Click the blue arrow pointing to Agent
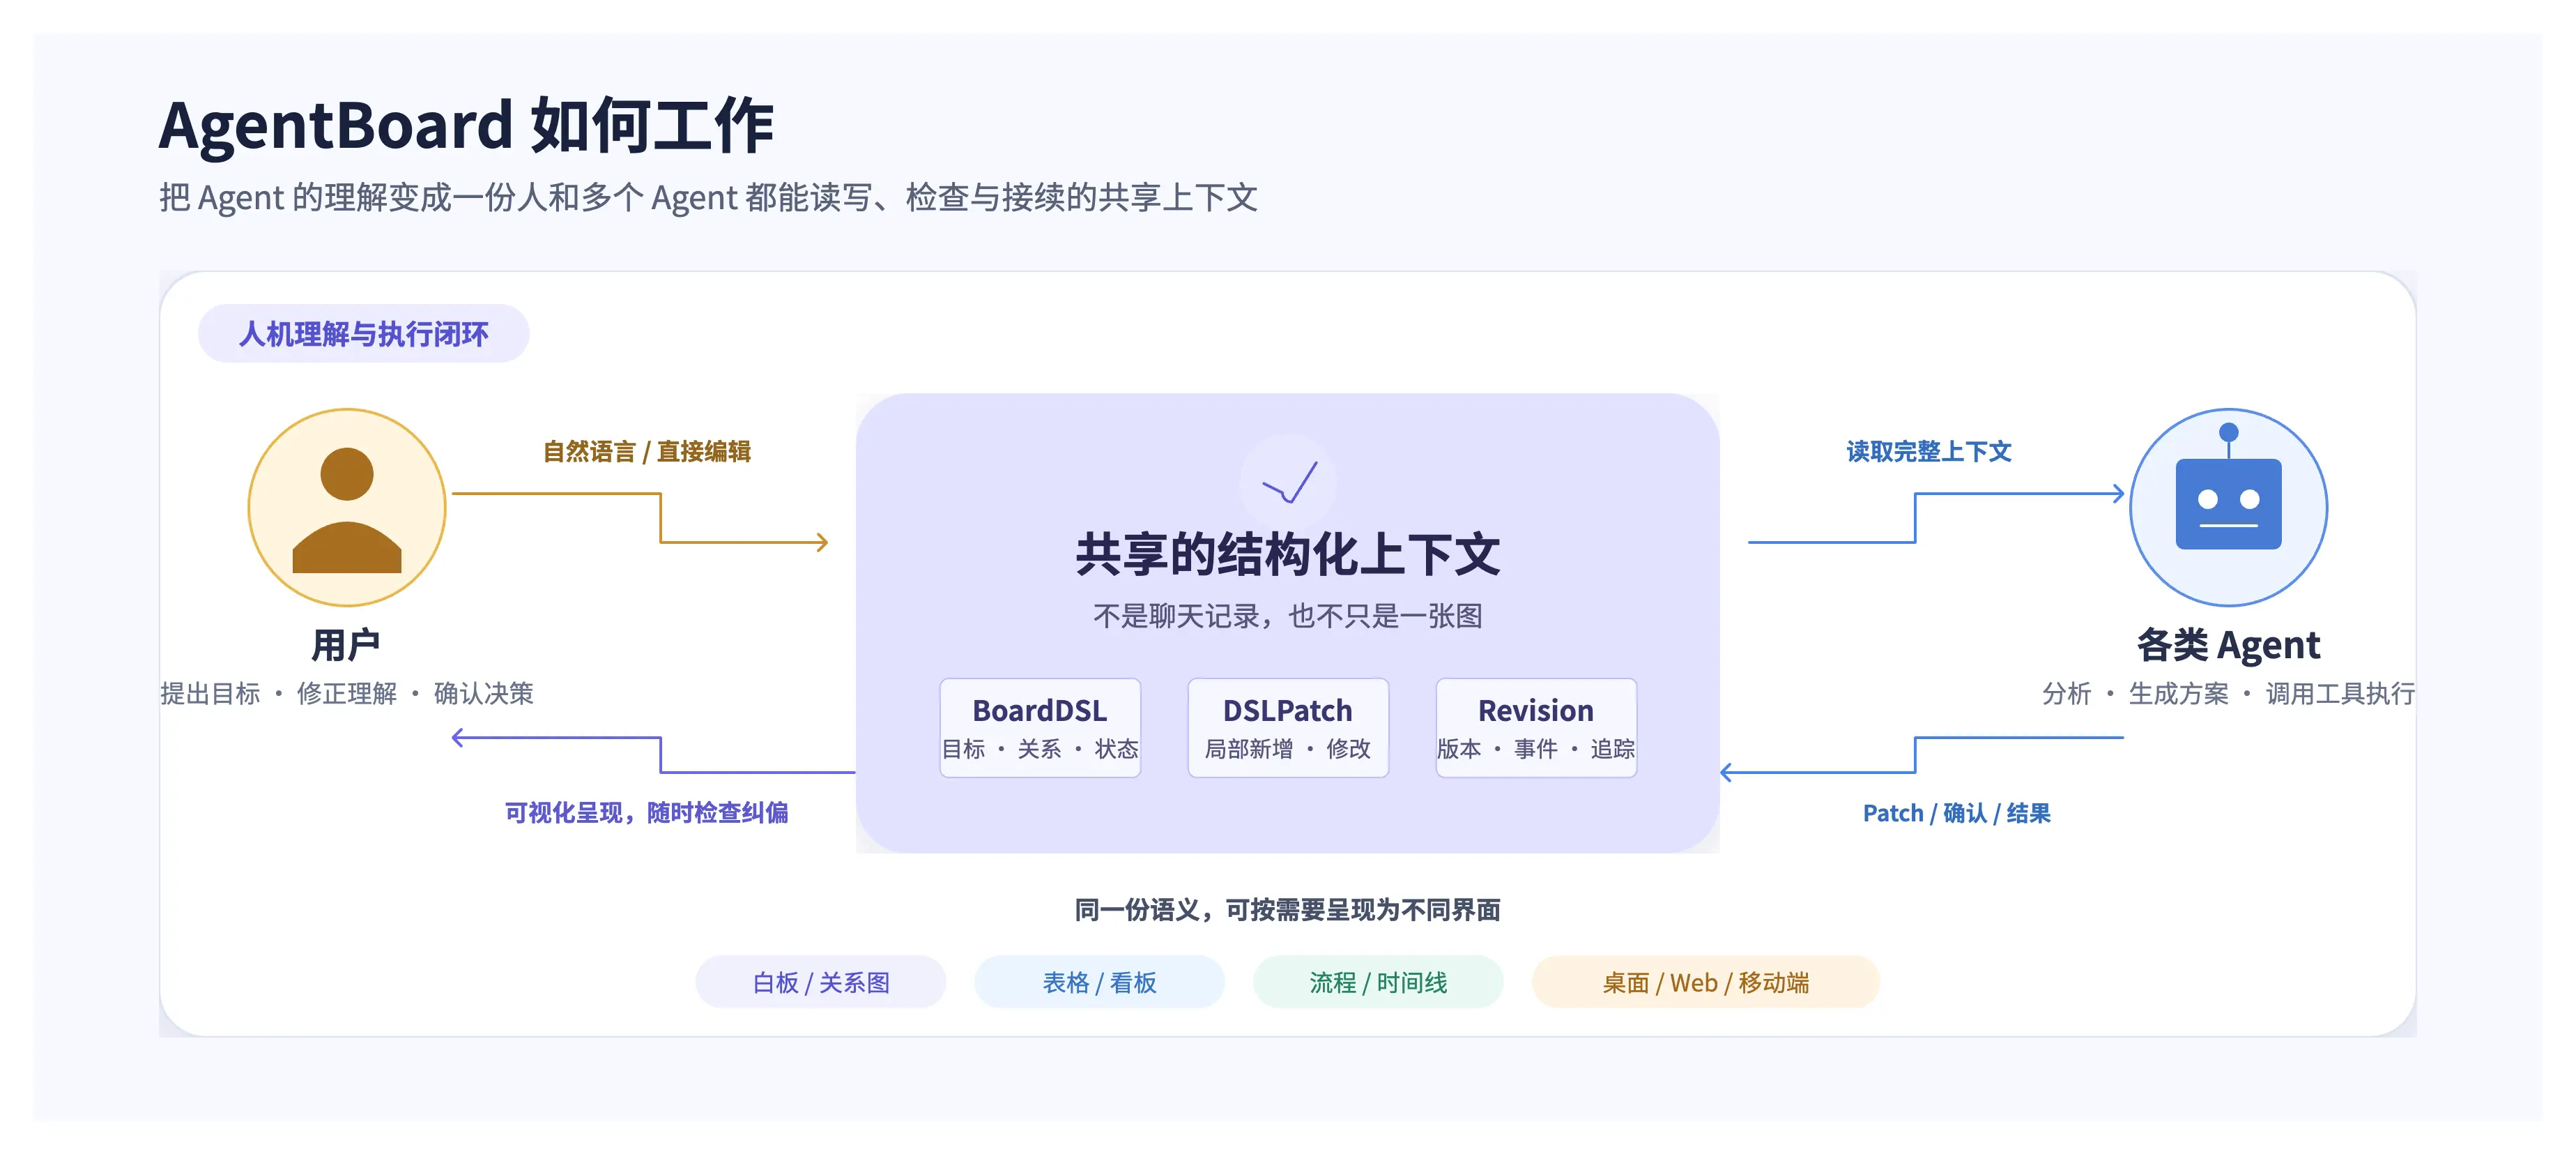 coord(1936,517)
